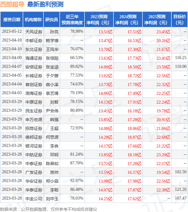Click the date 2023-04-03
Image resolution: width=188 pixels, height=212 pixels.
pyautogui.click(x=12, y=93)
